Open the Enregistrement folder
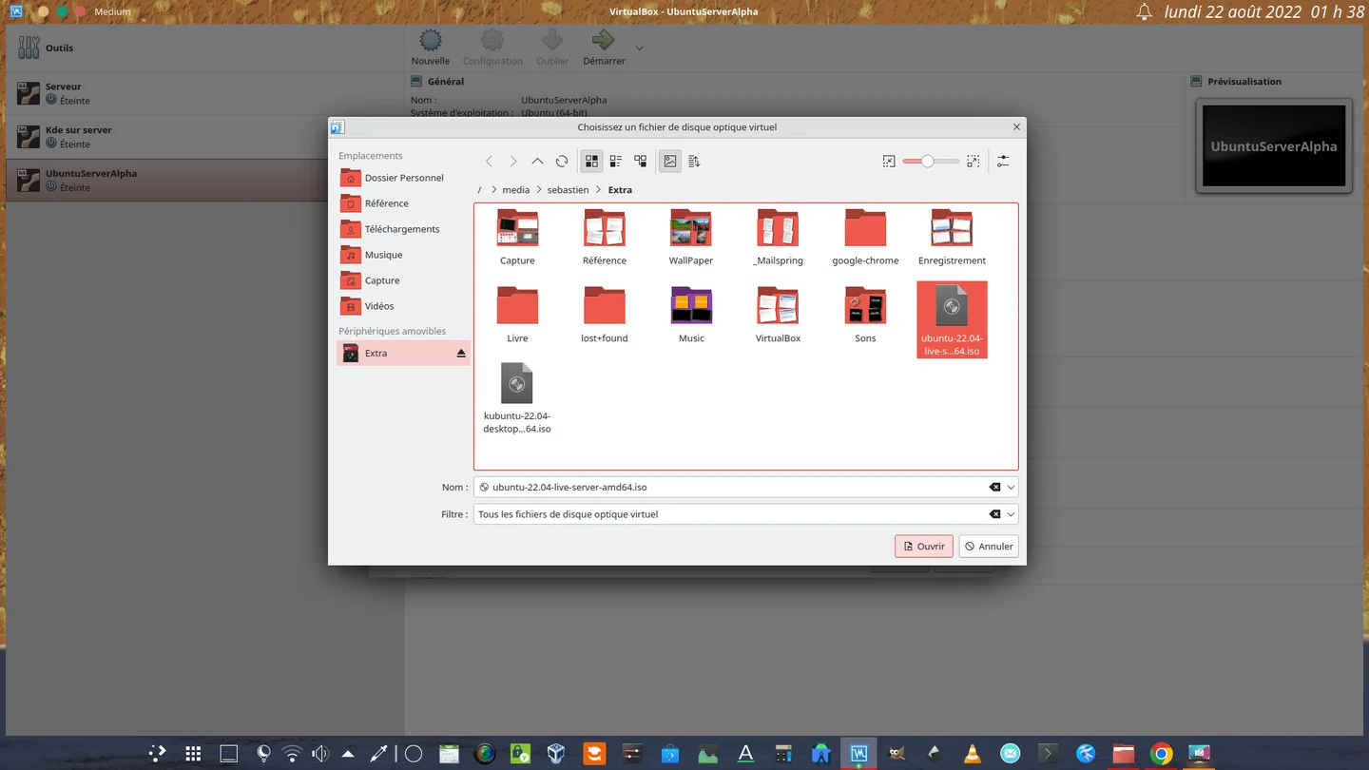The height and width of the screenshot is (770, 1369). pos(952,237)
